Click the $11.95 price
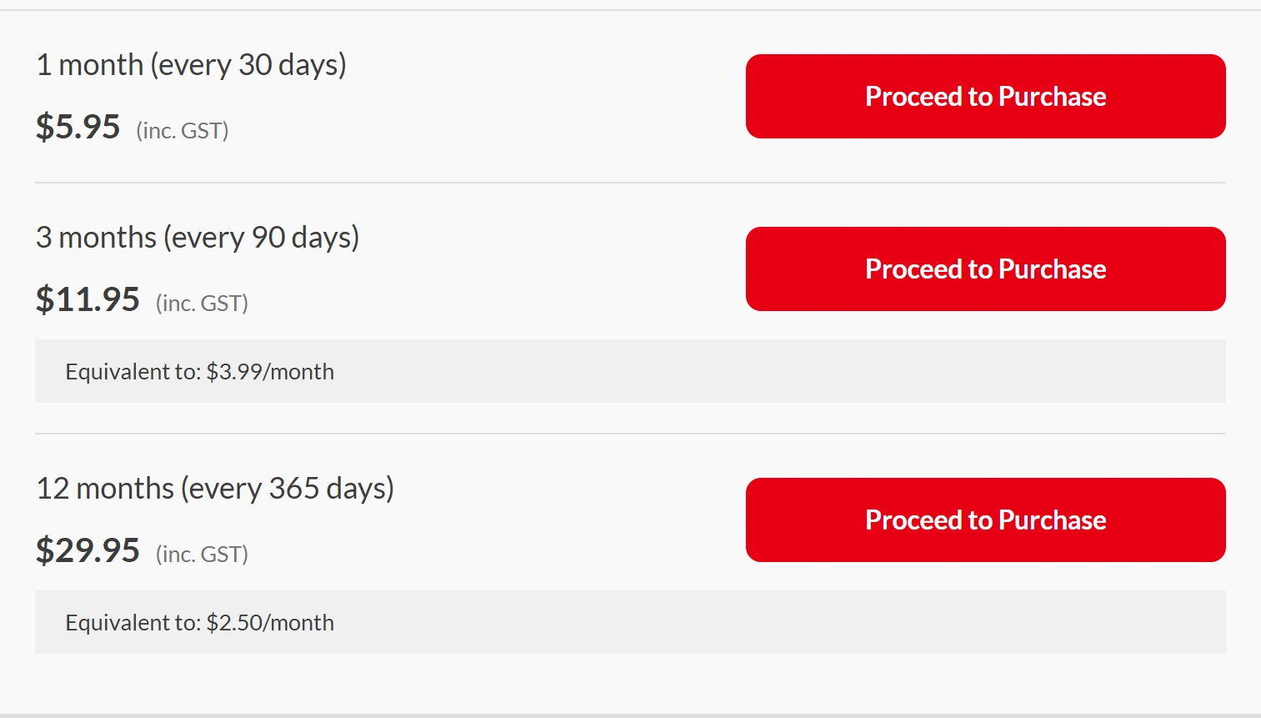 tap(88, 299)
